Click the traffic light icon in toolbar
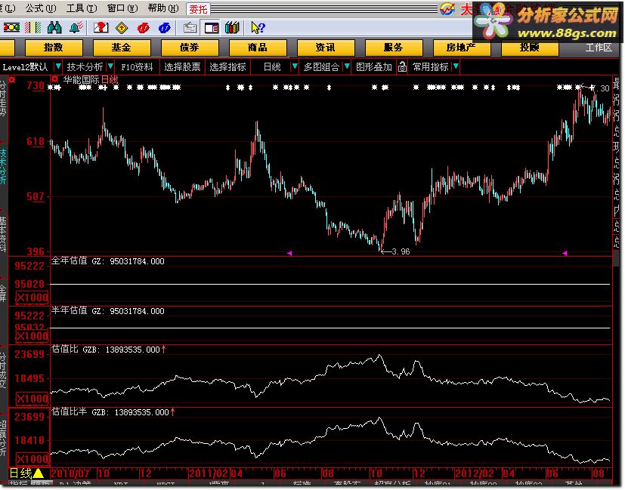The height and width of the screenshot is (490, 625). pyautogui.click(x=11, y=28)
